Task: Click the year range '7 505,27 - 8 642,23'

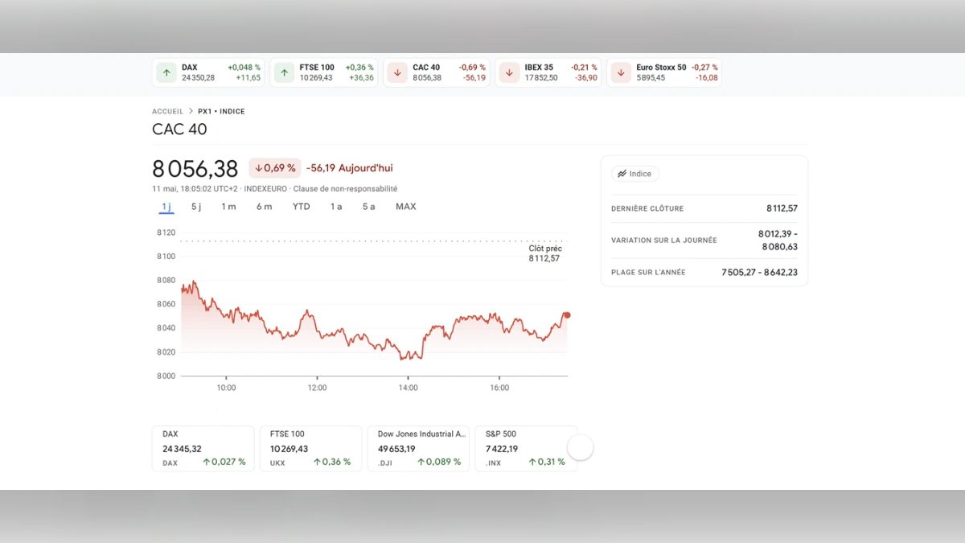Action: 760,273
